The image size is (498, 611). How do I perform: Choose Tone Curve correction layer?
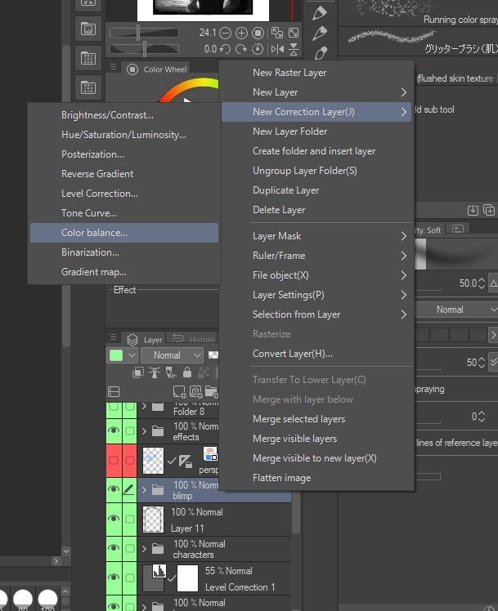pyautogui.click(x=124, y=213)
